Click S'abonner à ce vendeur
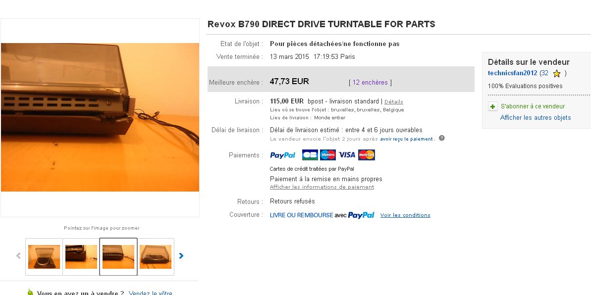Viewport: 591px width, 295px height. click(533, 106)
